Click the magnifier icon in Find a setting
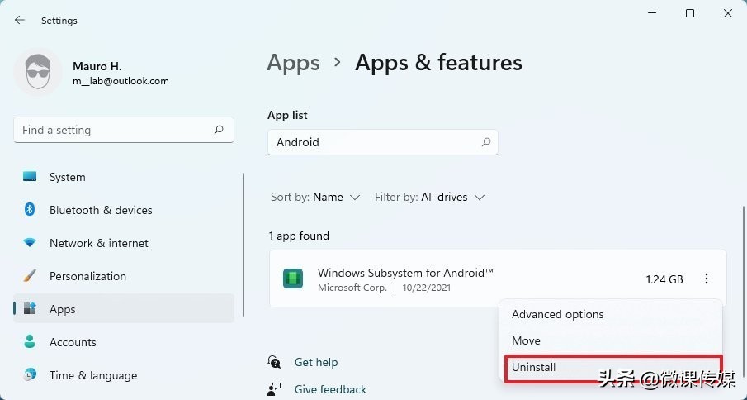 pyautogui.click(x=219, y=130)
